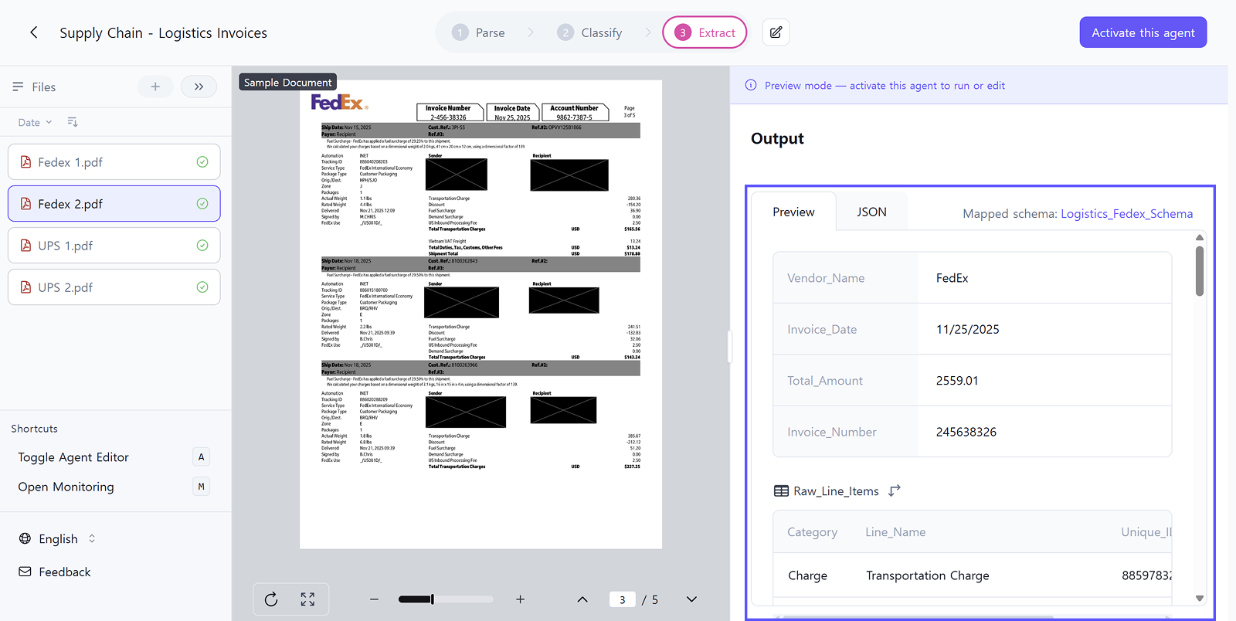Click the sort order icon next to Date

click(x=73, y=122)
